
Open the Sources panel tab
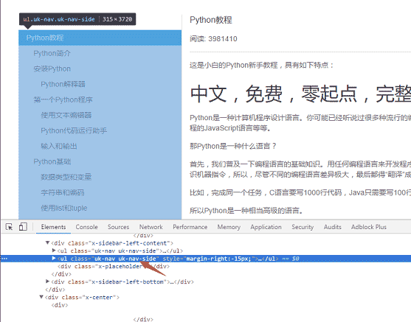coord(119,227)
